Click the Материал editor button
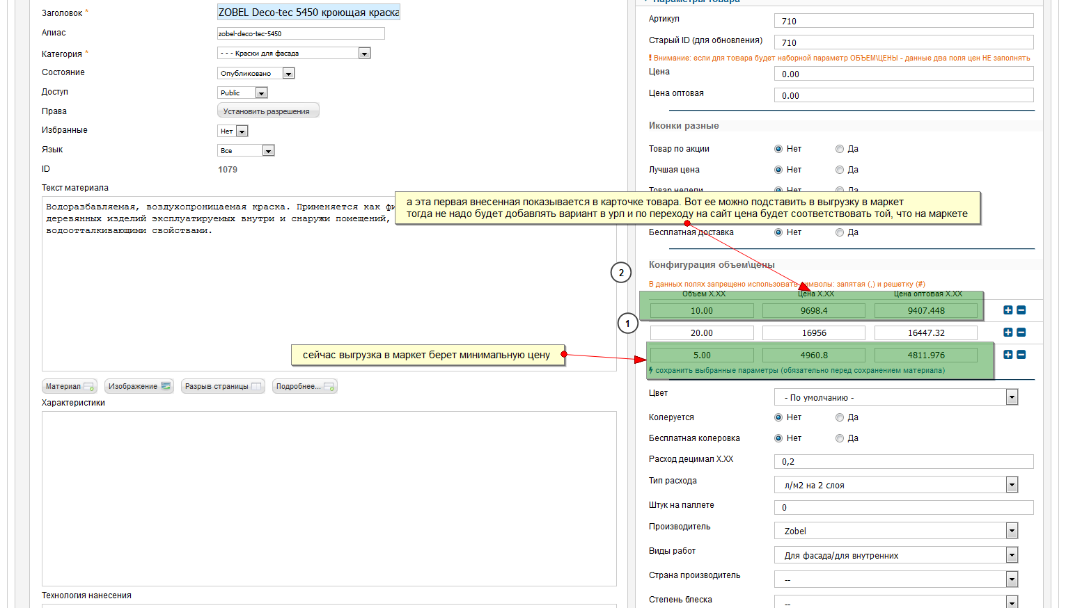 tap(70, 386)
